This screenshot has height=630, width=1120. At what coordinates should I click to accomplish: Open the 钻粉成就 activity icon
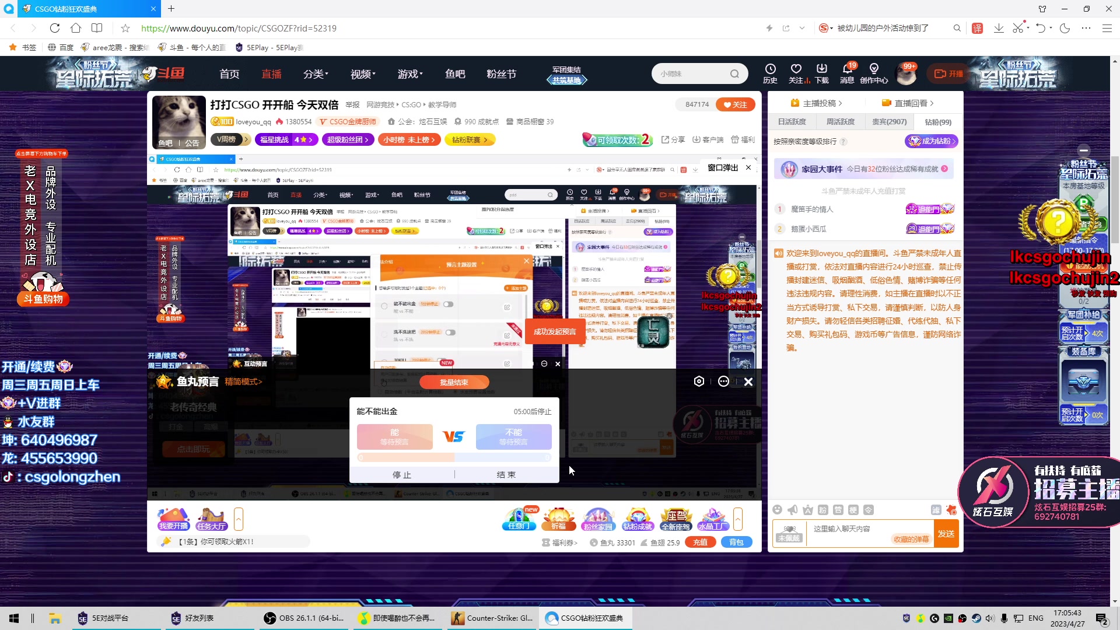638,519
